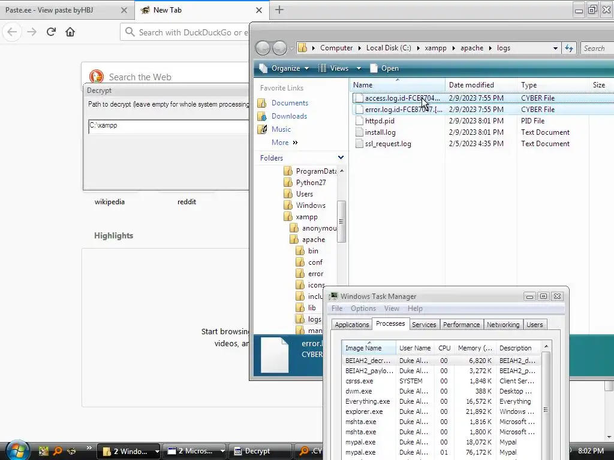Viewport: 614px width, 460px height.
Task: Go to browser home page icon
Action: tap(70, 32)
